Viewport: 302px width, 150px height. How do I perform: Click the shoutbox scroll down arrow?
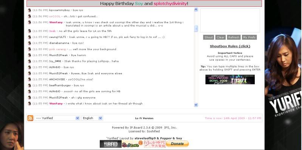(x=196, y=105)
